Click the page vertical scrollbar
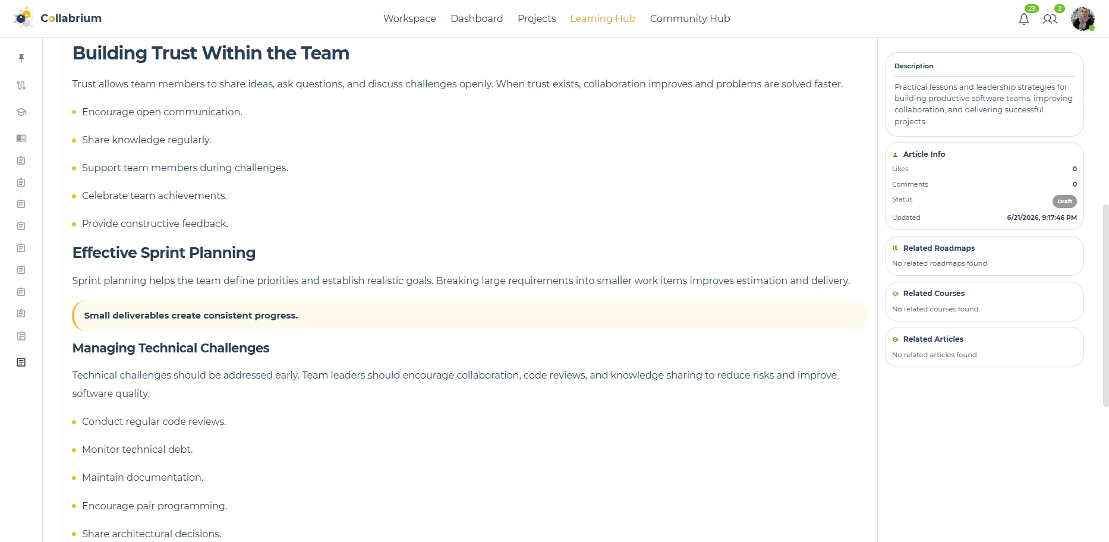Screen dimensions: 1109x542 1105,305
